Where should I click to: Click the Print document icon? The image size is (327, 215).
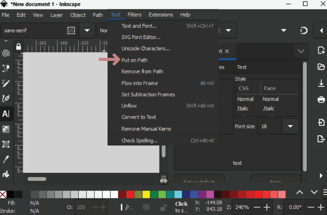tap(321, 99)
